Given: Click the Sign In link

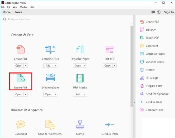Looking at the screenshot, I should point(169,12).
